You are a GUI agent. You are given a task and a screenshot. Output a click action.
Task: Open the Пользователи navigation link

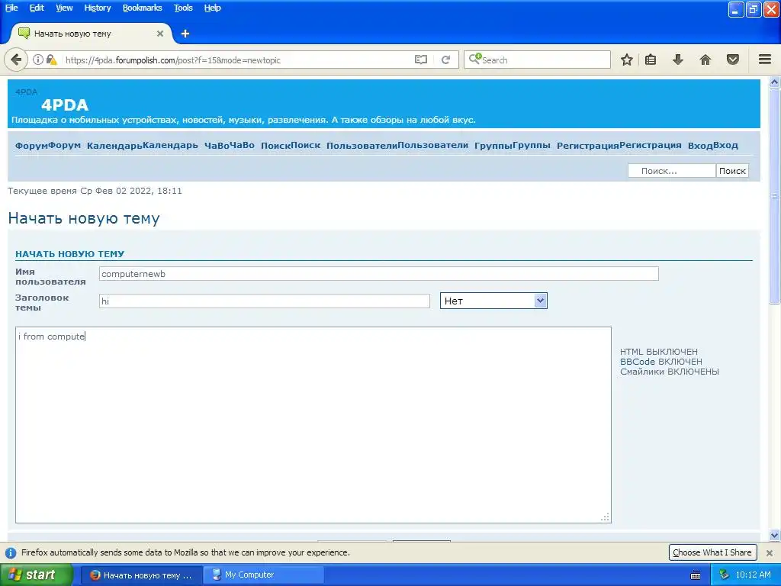397,146
